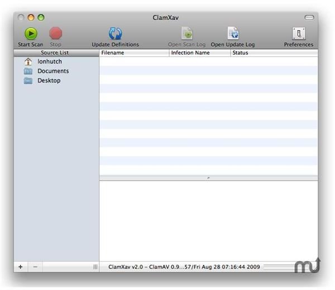Sort by the Status column header
Screen dimensions: 335x290
coord(274,53)
